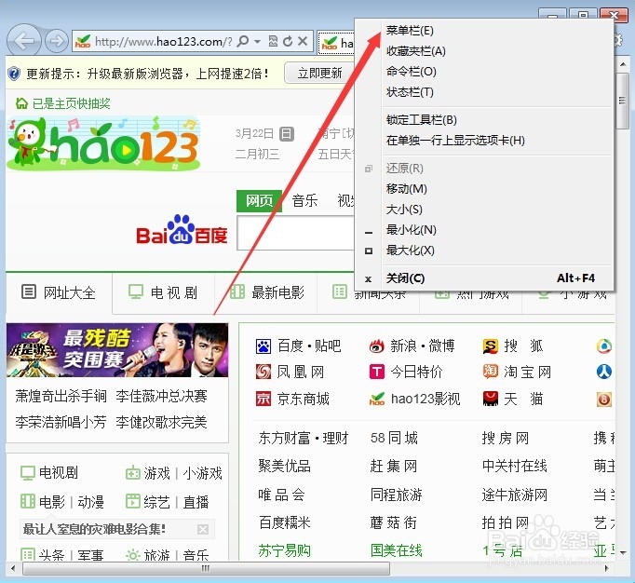Choose 移动(M) in context menu
This screenshot has height=583, width=635.
coord(406,189)
